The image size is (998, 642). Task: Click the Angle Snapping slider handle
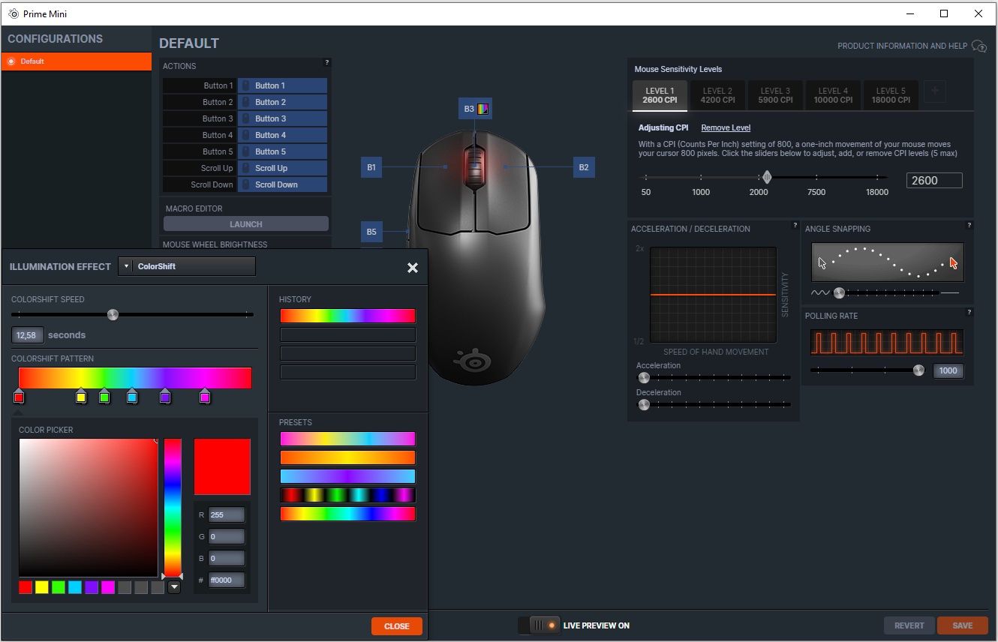point(839,292)
